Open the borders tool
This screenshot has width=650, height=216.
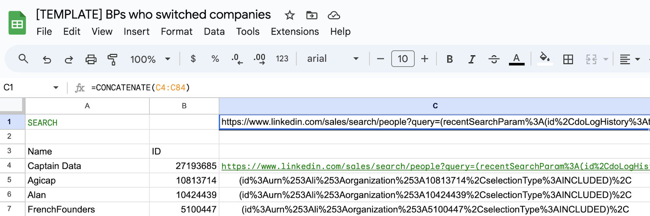(568, 59)
